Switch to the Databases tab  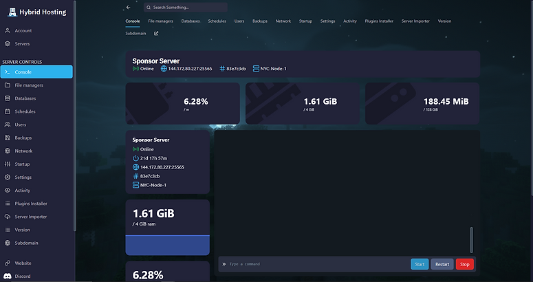tap(191, 21)
